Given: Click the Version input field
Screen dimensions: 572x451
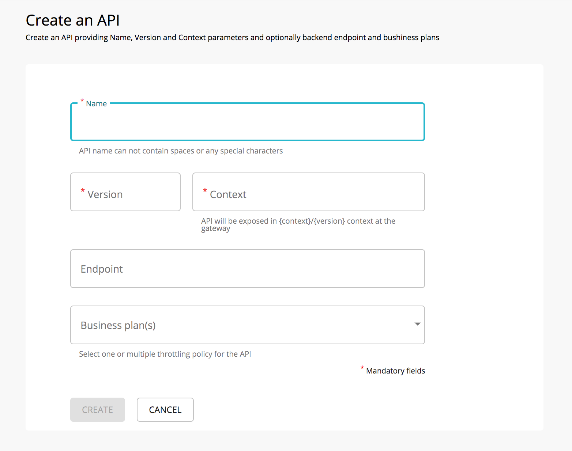Looking at the screenshot, I should (x=125, y=192).
